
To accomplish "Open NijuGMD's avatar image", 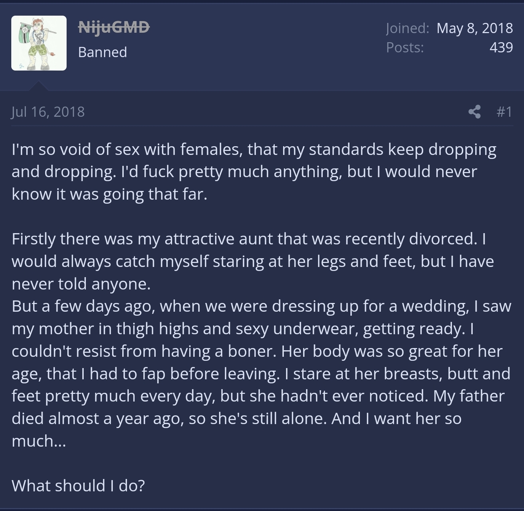I will (39, 43).
